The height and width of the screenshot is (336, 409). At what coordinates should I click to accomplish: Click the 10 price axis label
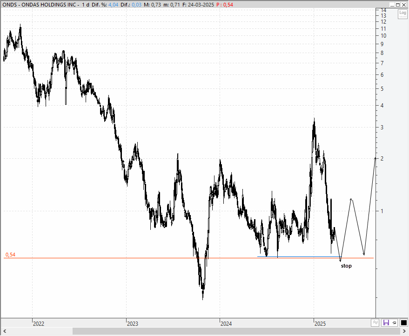(x=383, y=36)
